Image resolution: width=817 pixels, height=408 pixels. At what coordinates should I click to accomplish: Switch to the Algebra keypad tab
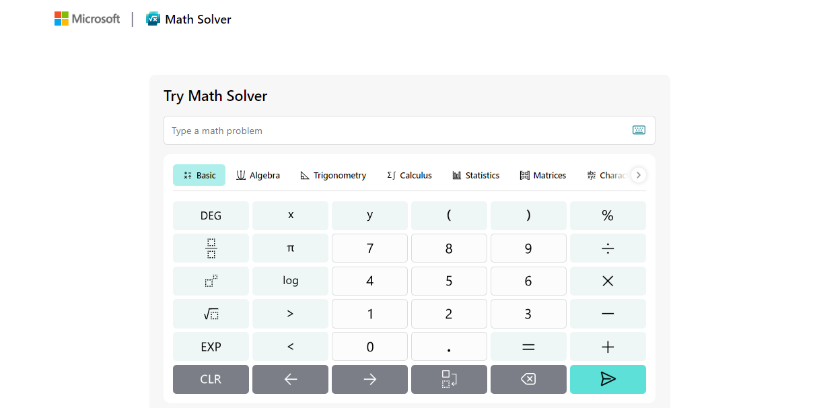tap(258, 175)
